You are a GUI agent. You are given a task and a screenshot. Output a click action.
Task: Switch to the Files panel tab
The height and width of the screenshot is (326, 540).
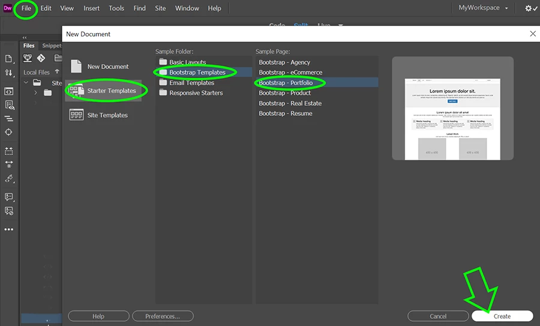click(x=29, y=46)
